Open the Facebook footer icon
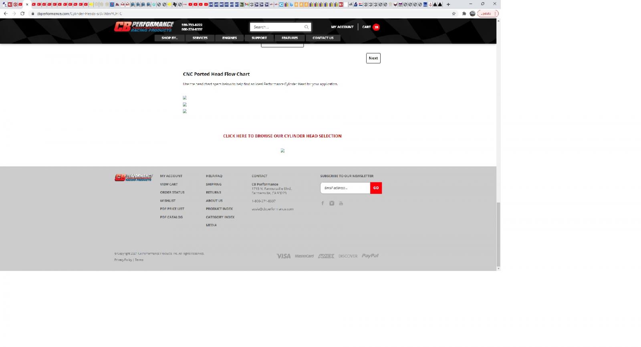This screenshot has height=347, width=641. coord(323,203)
